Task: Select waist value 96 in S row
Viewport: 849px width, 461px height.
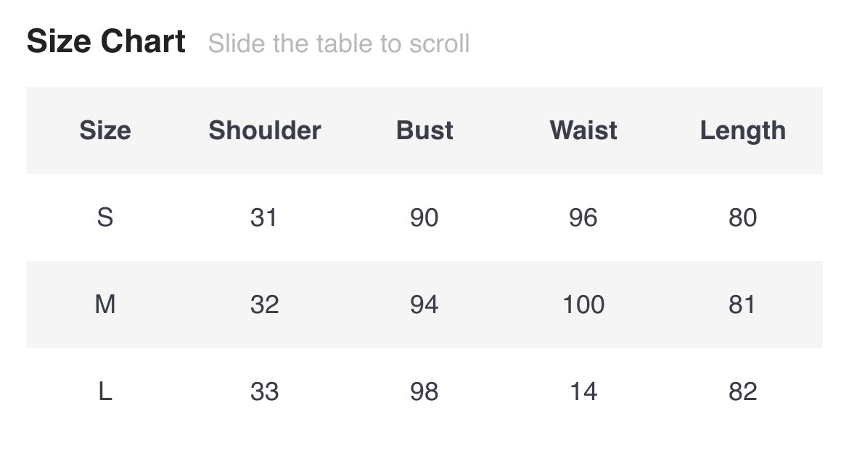Action: point(583,217)
